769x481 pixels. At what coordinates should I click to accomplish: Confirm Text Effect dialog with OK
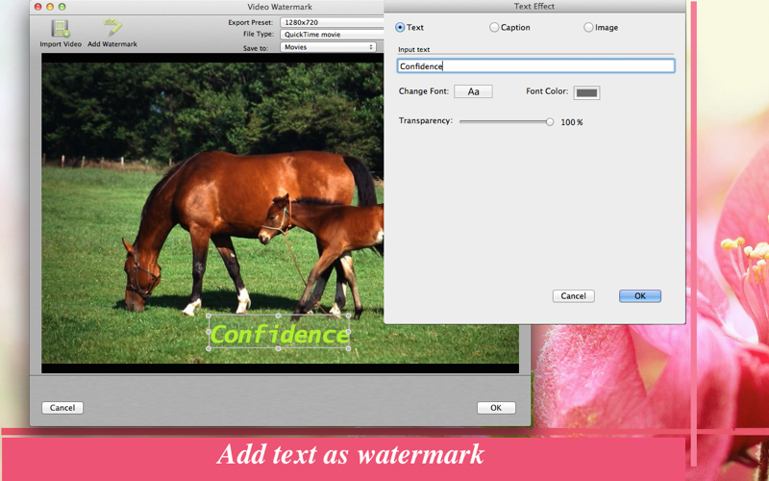pos(640,296)
